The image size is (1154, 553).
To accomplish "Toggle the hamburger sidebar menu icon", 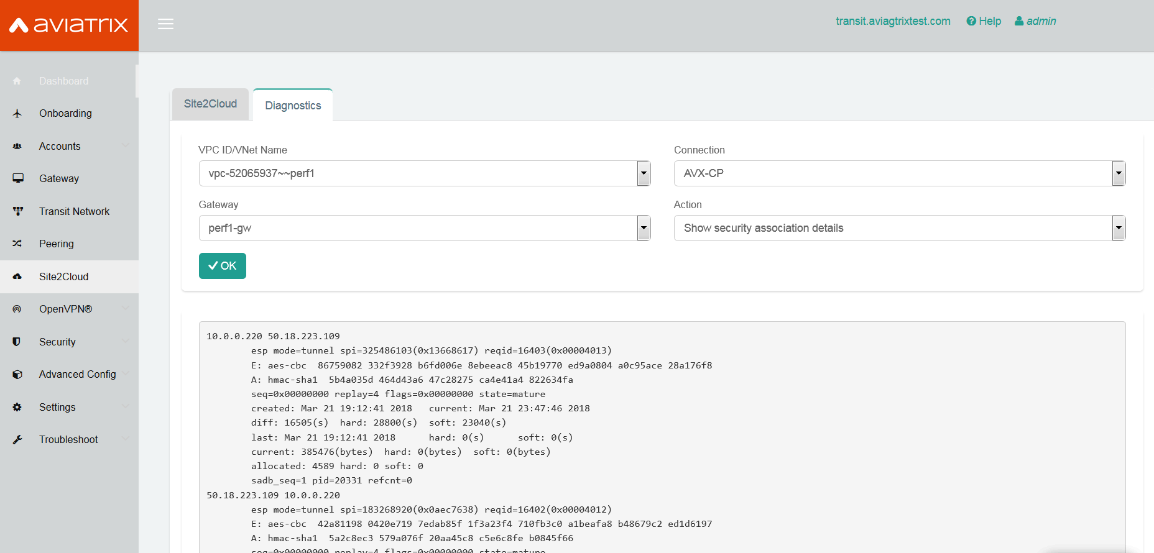I will pyautogui.click(x=165, y=24).
